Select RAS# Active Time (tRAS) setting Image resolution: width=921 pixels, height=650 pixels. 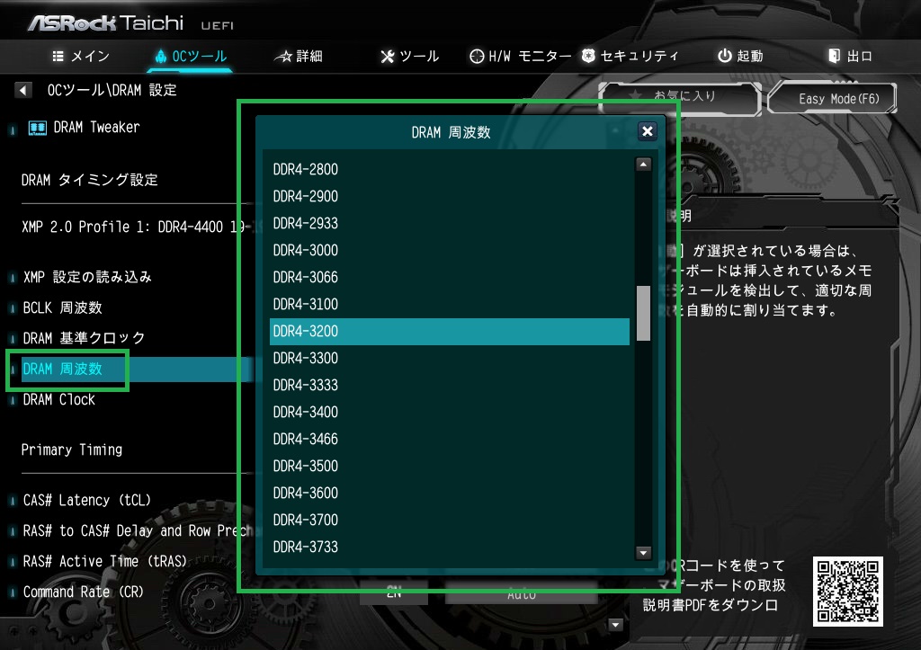pos(104,561)
